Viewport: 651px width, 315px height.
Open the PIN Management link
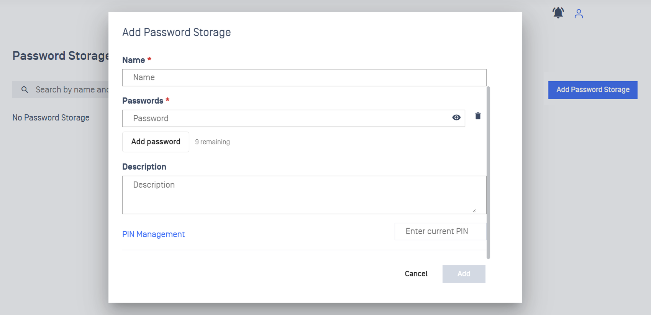(153, 234)
